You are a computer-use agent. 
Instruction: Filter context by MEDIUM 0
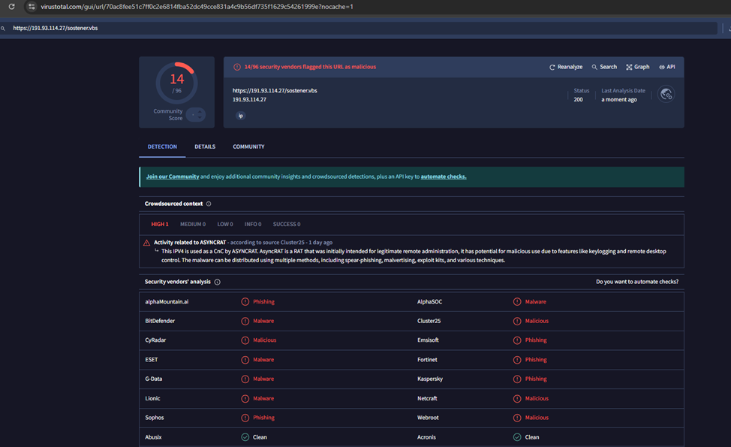coord(193,224)
